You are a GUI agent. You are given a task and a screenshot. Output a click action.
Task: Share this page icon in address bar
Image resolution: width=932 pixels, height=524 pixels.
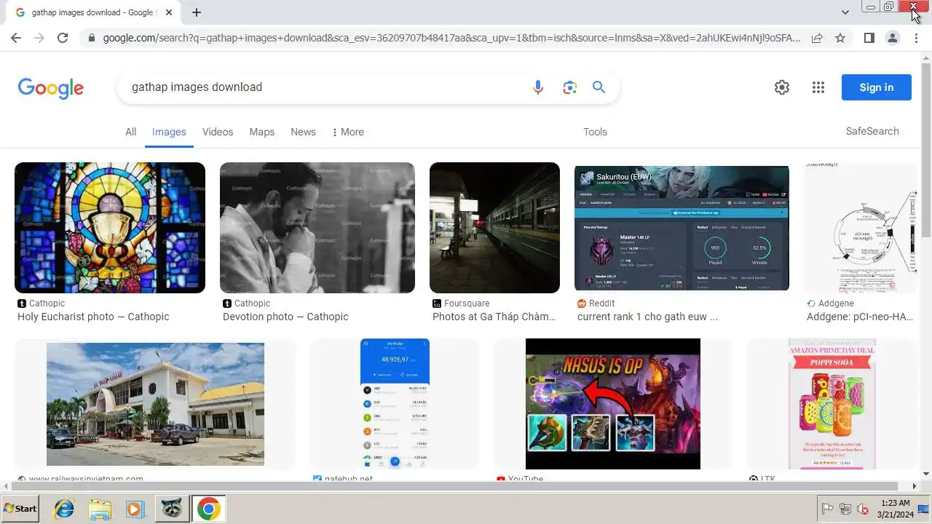point(817,38)
